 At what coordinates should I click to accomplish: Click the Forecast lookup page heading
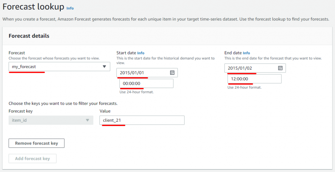click(33, 7)
